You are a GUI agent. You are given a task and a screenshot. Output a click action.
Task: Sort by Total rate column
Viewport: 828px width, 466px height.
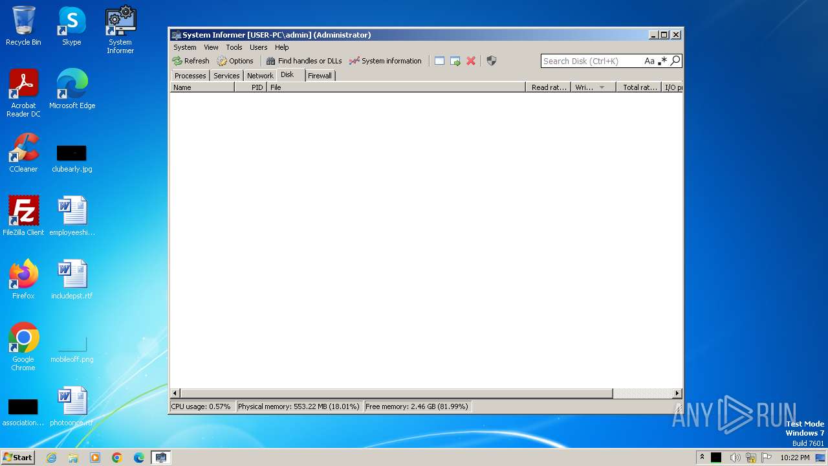coord(638,87)
